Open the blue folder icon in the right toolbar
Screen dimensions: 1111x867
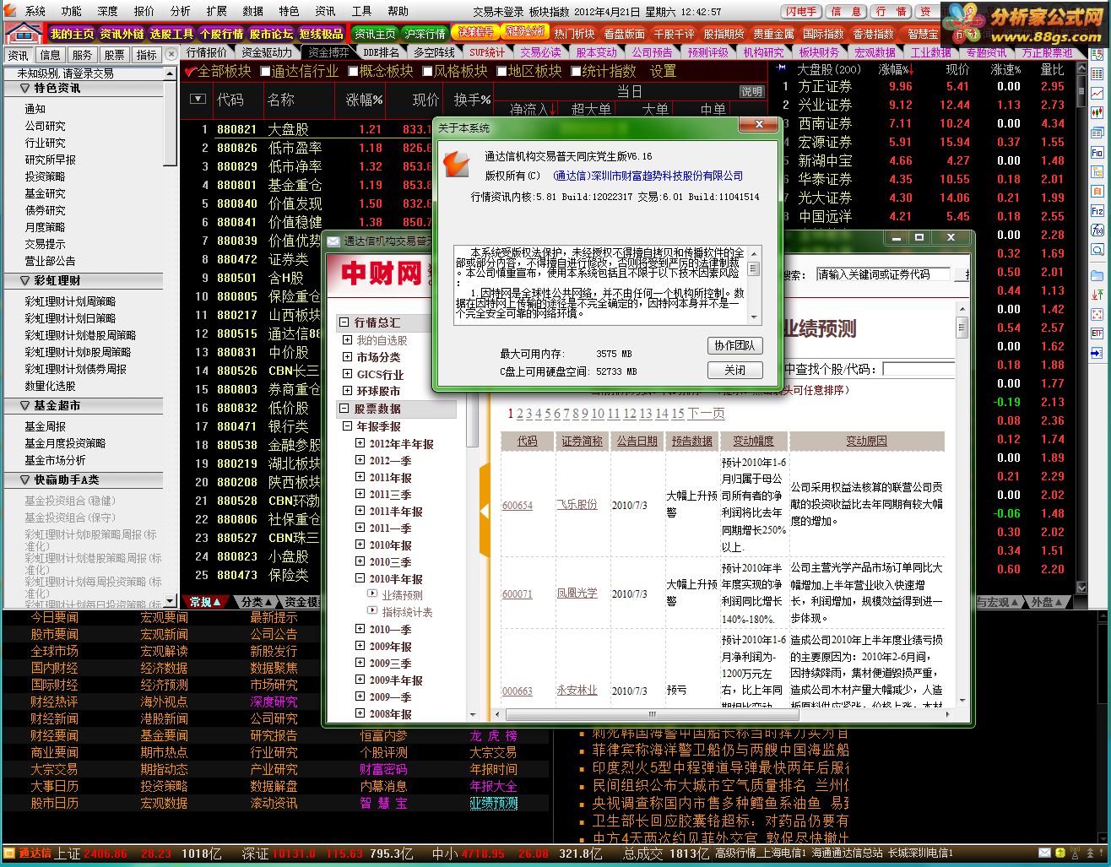click(1097, 275)
